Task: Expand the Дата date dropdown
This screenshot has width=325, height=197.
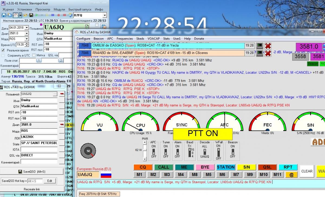Action: [27, 28]
